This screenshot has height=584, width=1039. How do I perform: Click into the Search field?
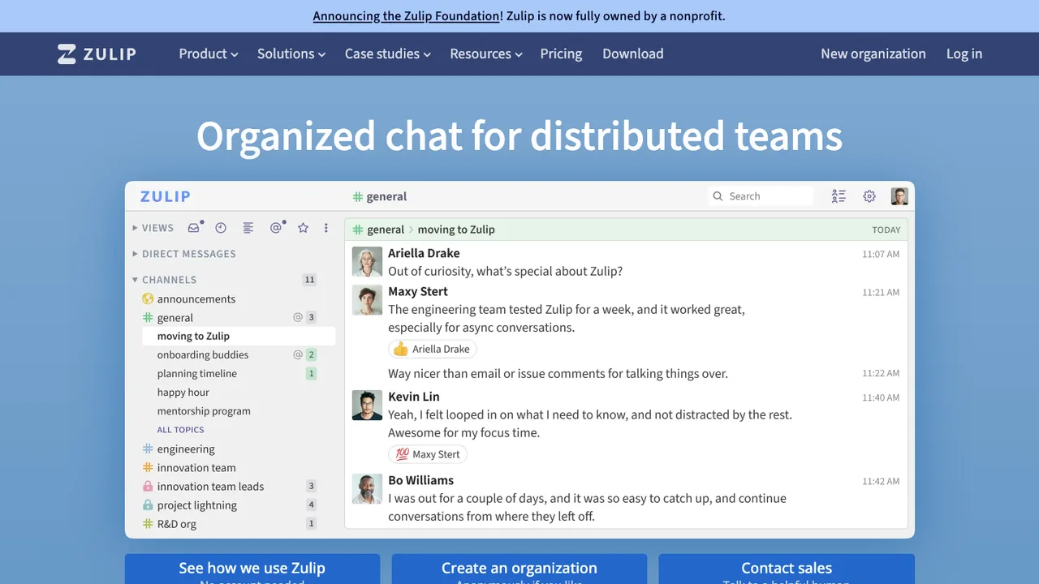point(761,196)
